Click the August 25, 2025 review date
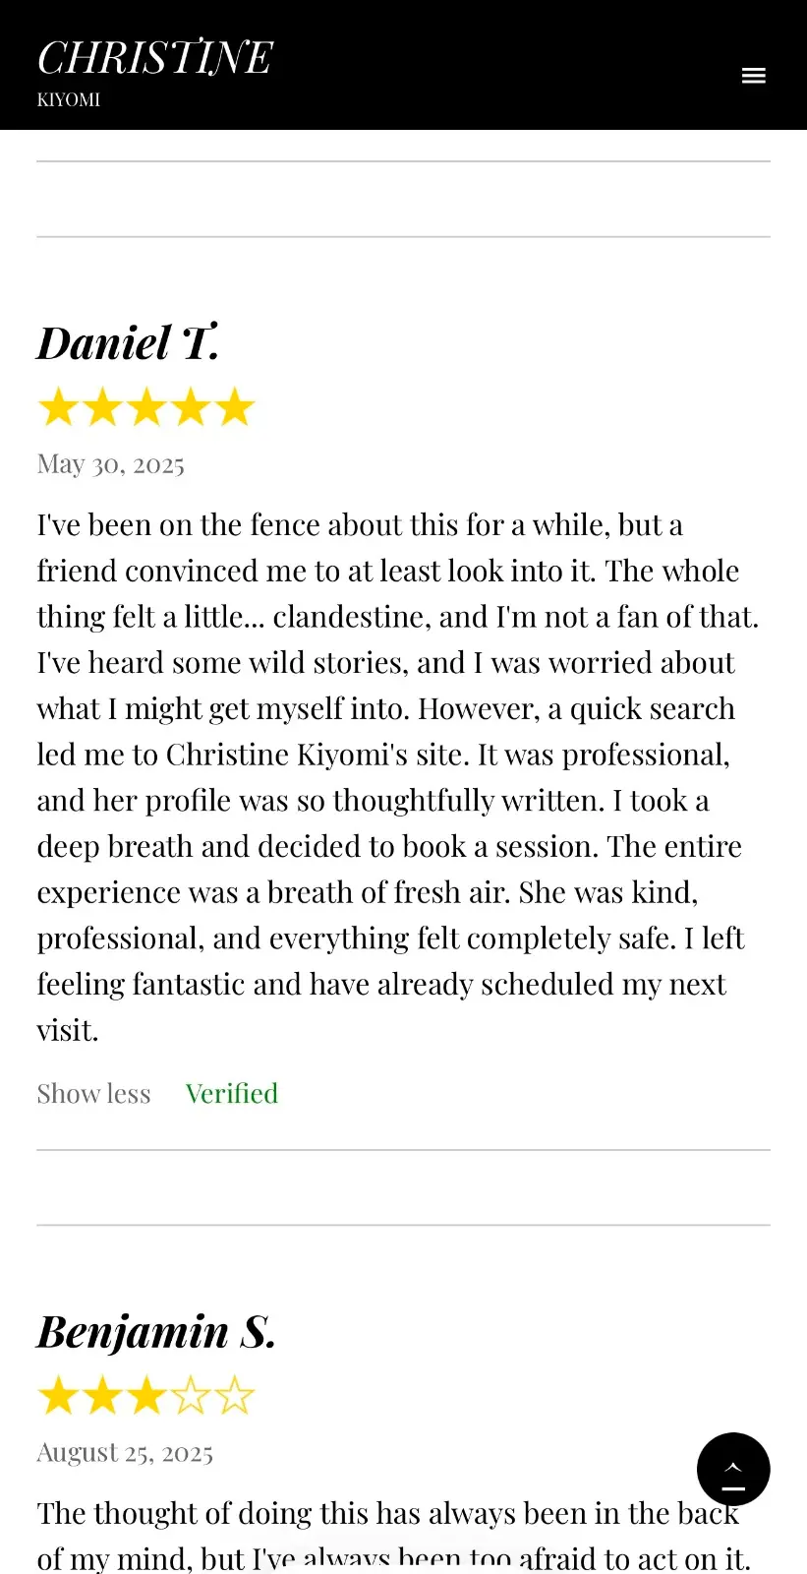 click(125, 1453)
